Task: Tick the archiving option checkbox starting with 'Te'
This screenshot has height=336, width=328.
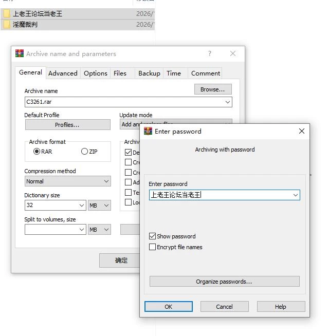Action: click(128, 192)
